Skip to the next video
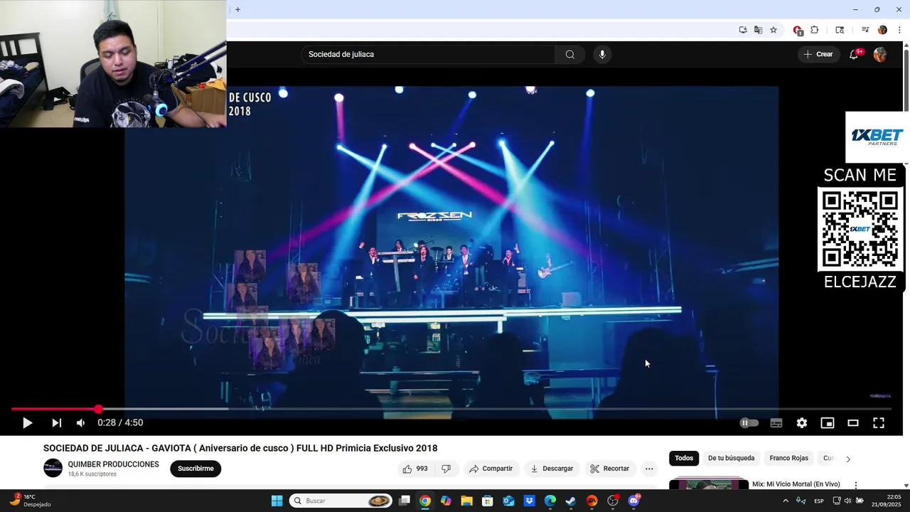Image resolution: width=910 pixels, height=512 pixels. (56, 423)
